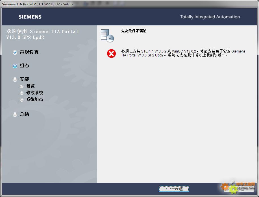This screenshot has width=259, height=197.
Task: Click the 安装 step label
Action: point(25,79)
